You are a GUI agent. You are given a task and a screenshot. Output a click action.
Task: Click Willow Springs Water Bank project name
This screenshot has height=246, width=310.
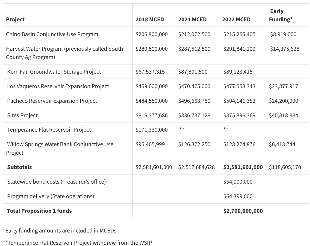pos(60,148)
